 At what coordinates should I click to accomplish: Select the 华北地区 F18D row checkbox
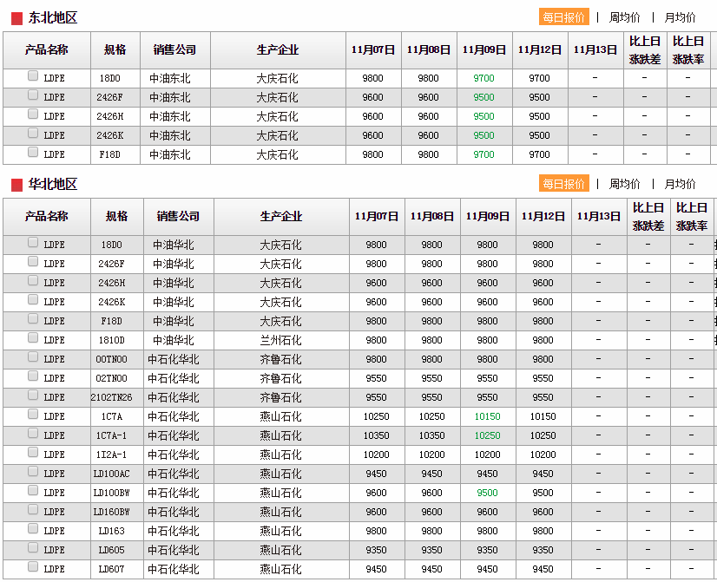32,319
